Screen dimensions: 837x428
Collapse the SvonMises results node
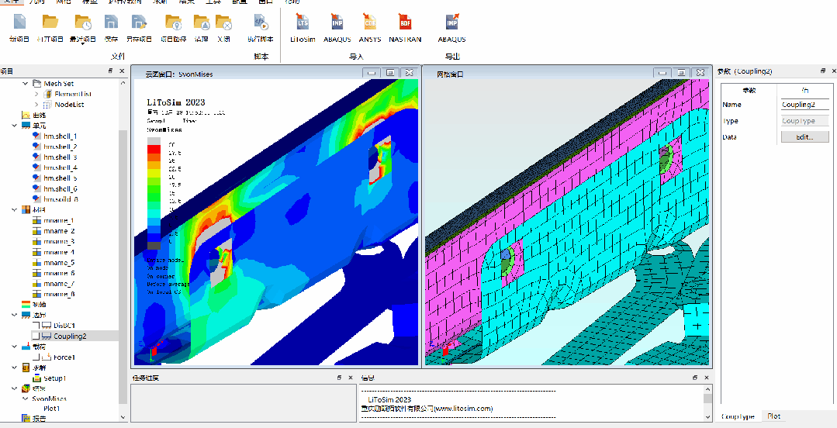click(25, 399)
